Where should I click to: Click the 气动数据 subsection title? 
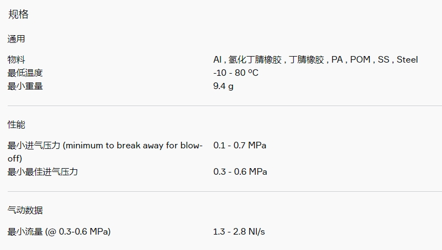[x=25, y=210]
